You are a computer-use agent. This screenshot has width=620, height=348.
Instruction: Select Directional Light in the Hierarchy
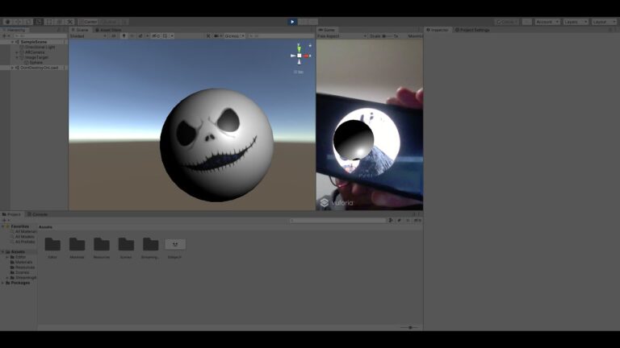[x=40, y=47]
